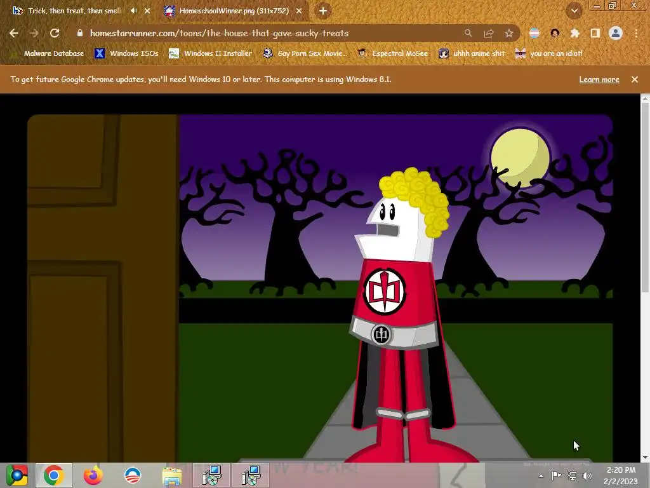Open Chrome's three-dot menu
The image size is (650, 488).
636,33
